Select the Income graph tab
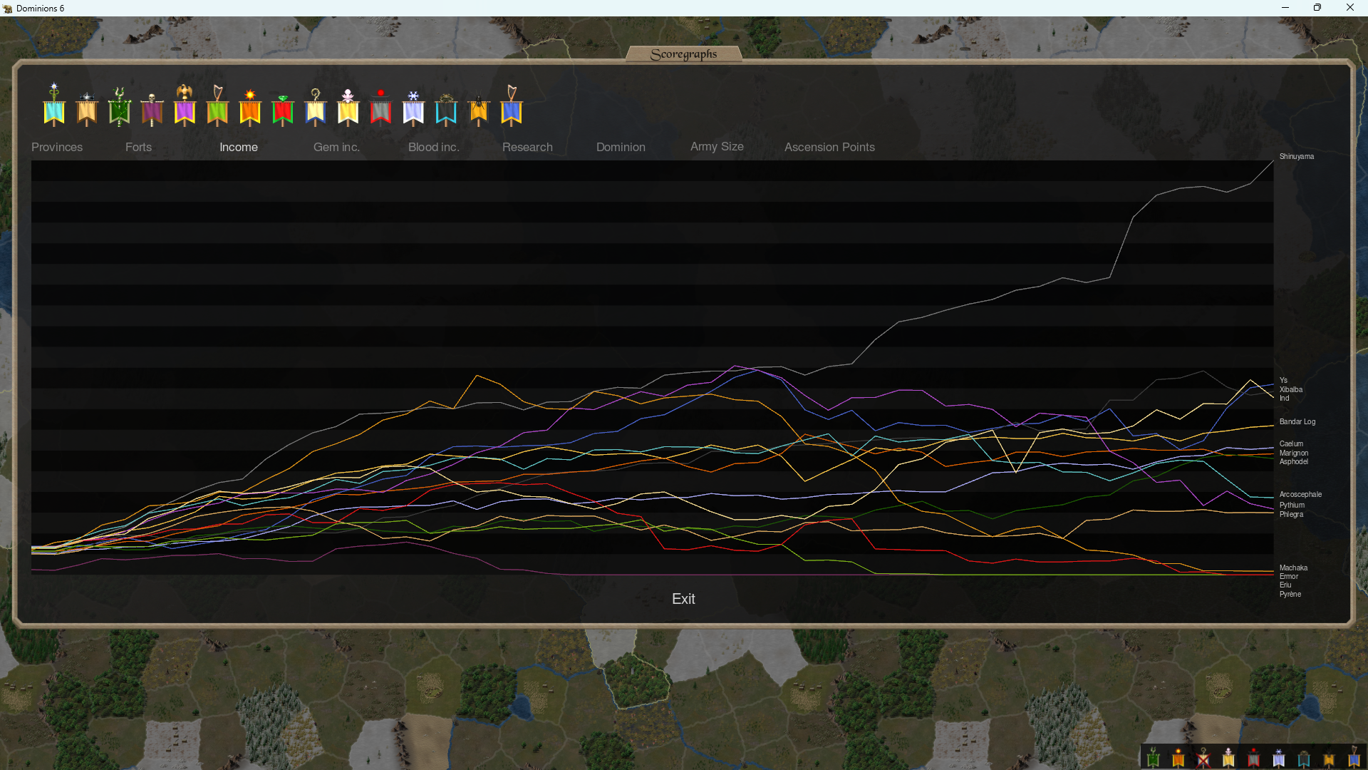Viewport: 1368px width, 770px height. [x=239, y=147]
